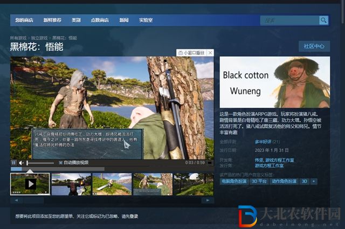Close the 小窗口播放 popup with X

coord(210,53)
